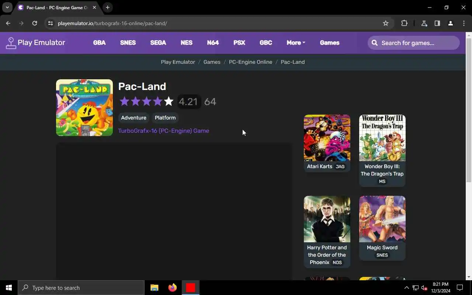Click the 4.21 rating score badge
The image size is (472, 295).
pyautogui.click(x=188, y=101)
